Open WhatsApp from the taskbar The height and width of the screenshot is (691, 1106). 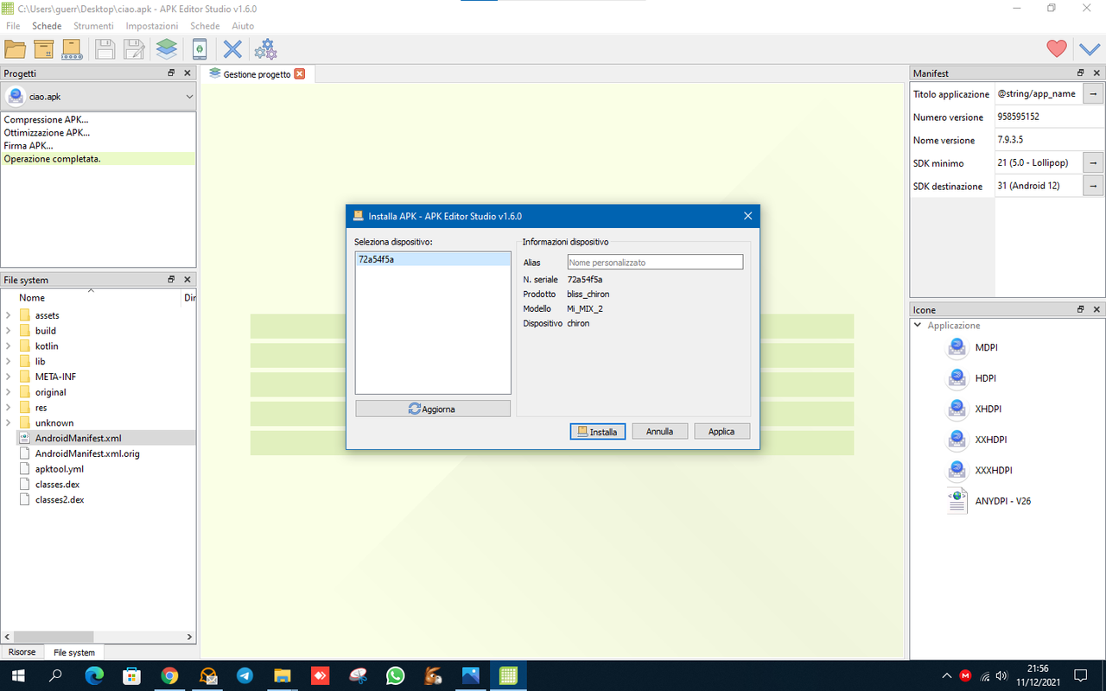click(395, 675)
